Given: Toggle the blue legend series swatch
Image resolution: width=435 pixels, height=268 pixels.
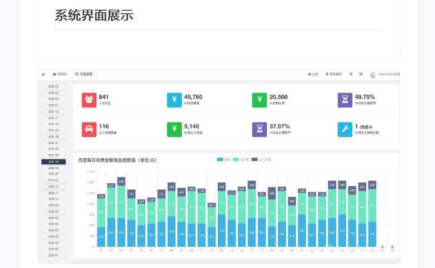Looking at the screenshot, I should 220,159.
